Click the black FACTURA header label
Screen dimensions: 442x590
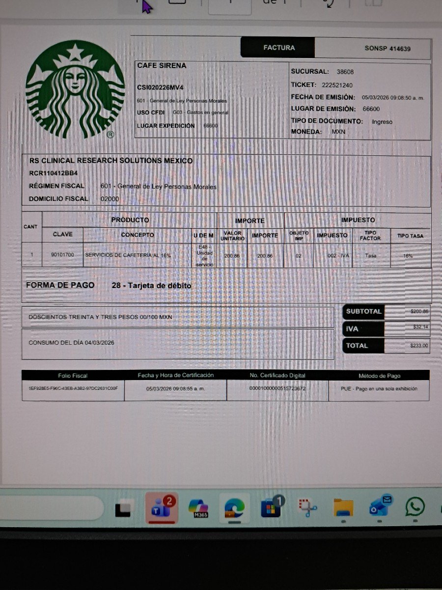click(278, 48)
